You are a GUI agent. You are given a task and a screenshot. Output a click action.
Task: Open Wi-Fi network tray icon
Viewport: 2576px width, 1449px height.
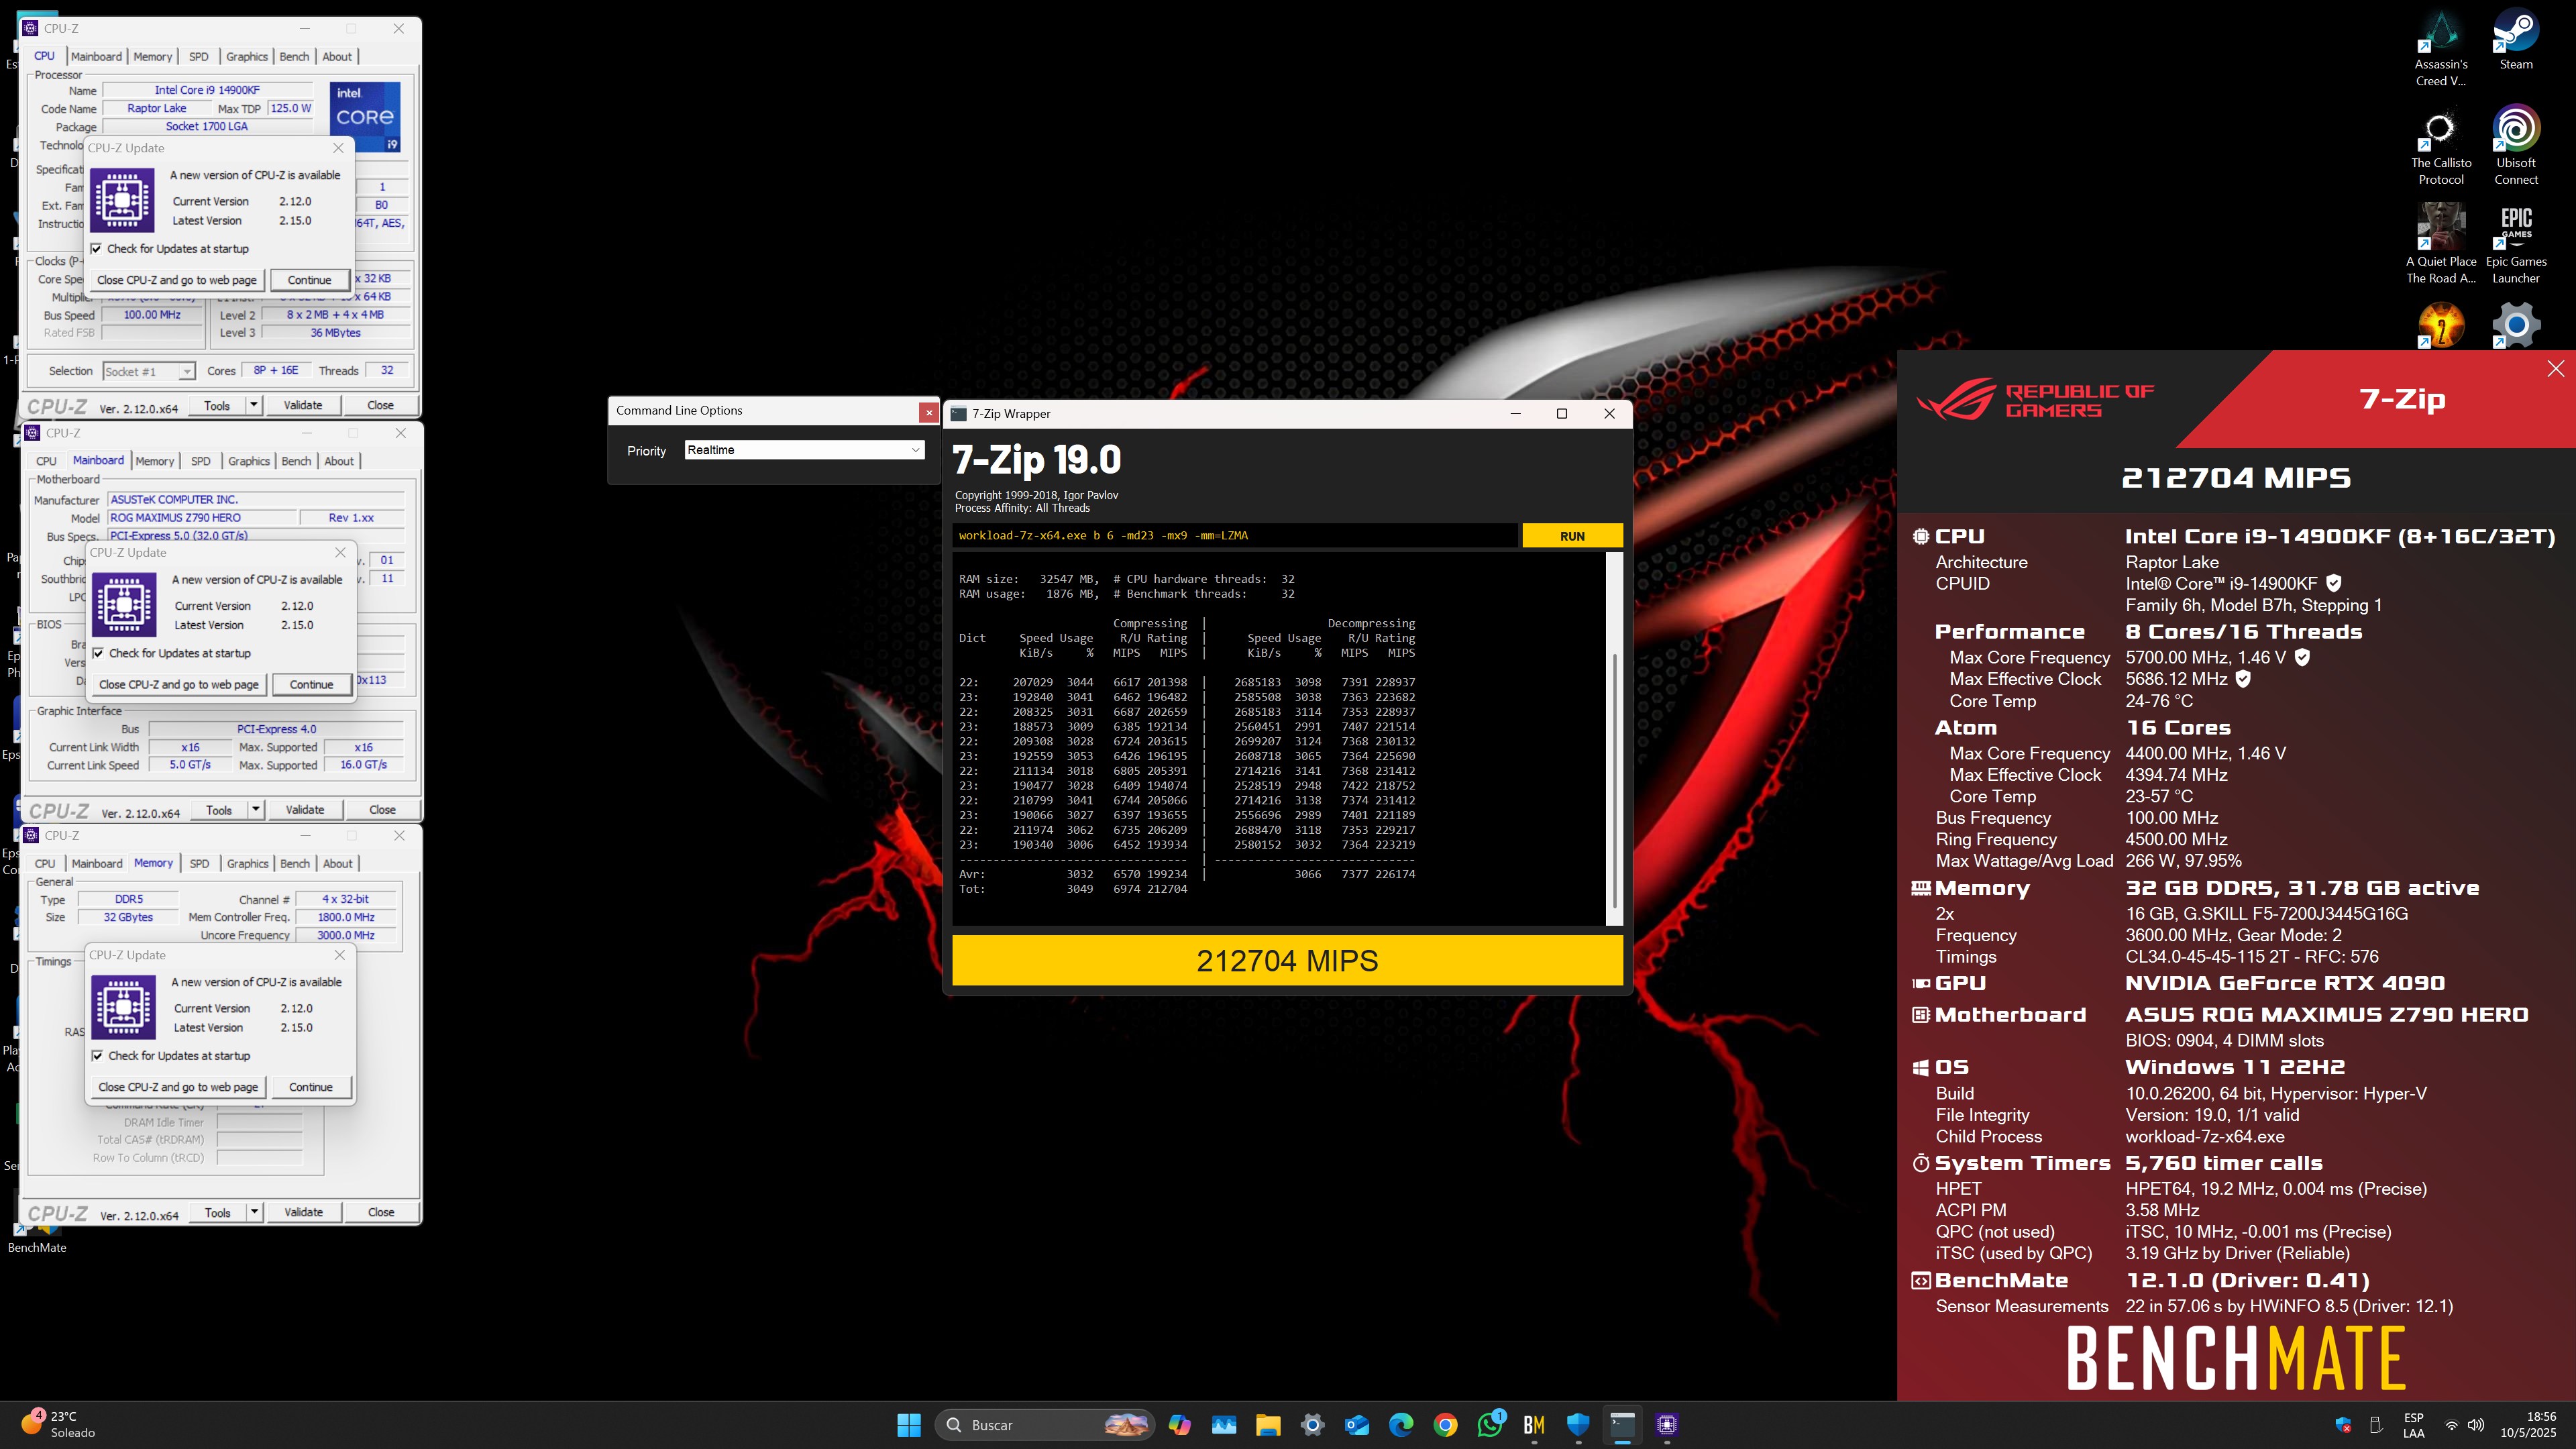point(2451,1425)
